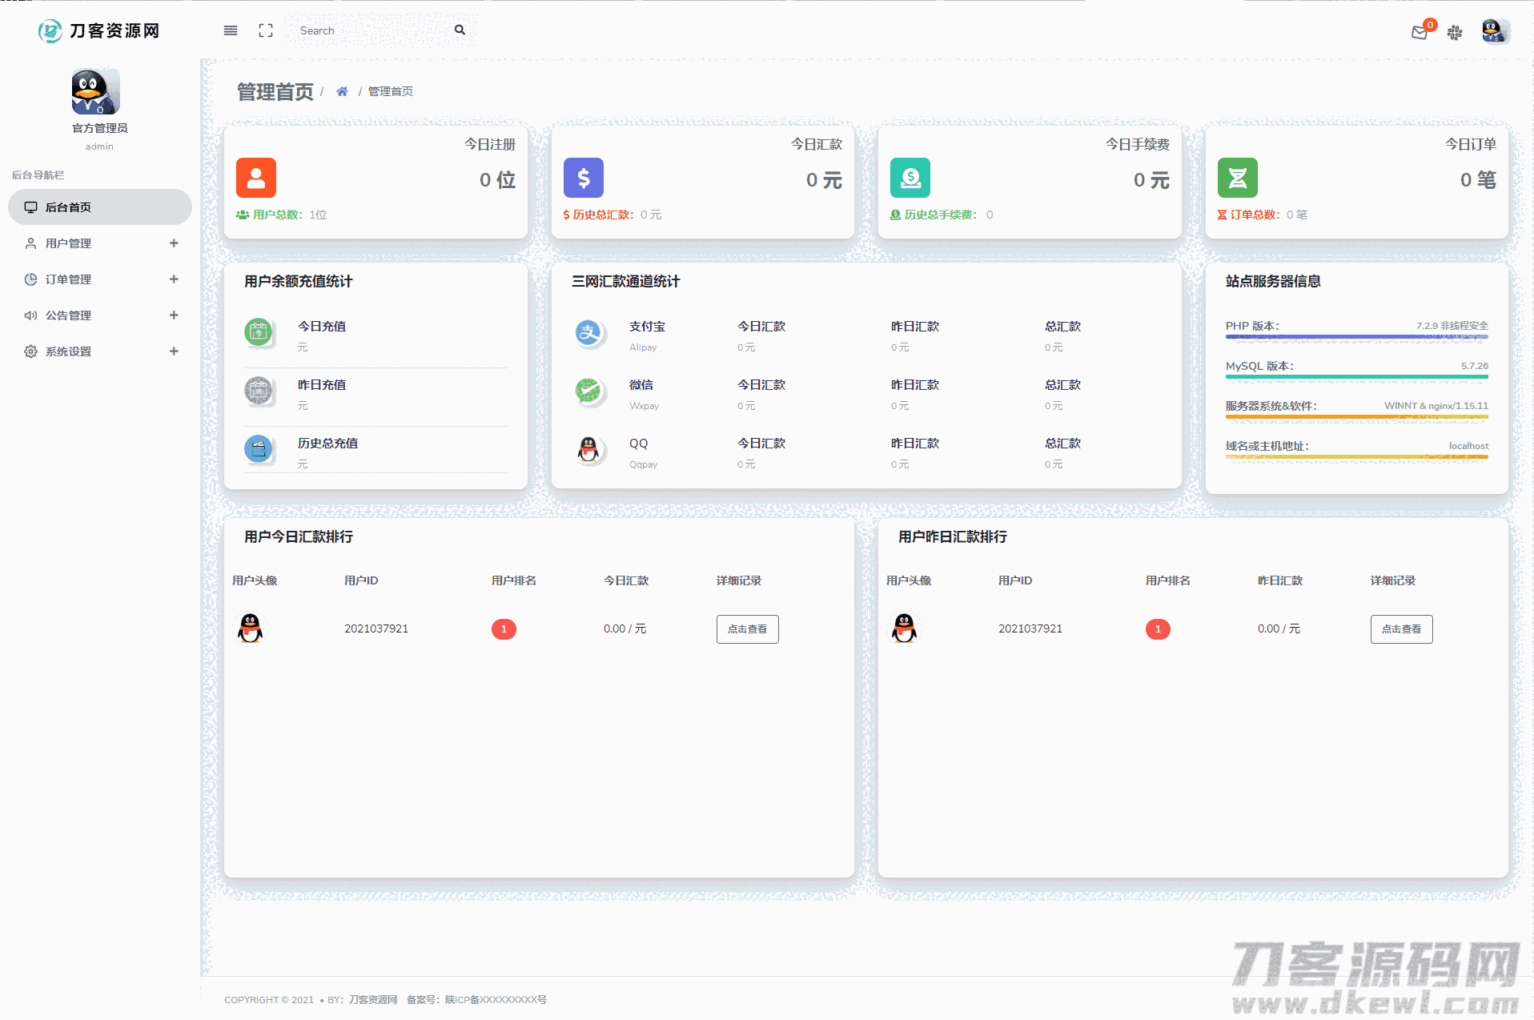Click the 陕ICP备 footer record link
The width and height of the screenshot is (1534, 1020).
pyautogui.click(x=496, y=999)
